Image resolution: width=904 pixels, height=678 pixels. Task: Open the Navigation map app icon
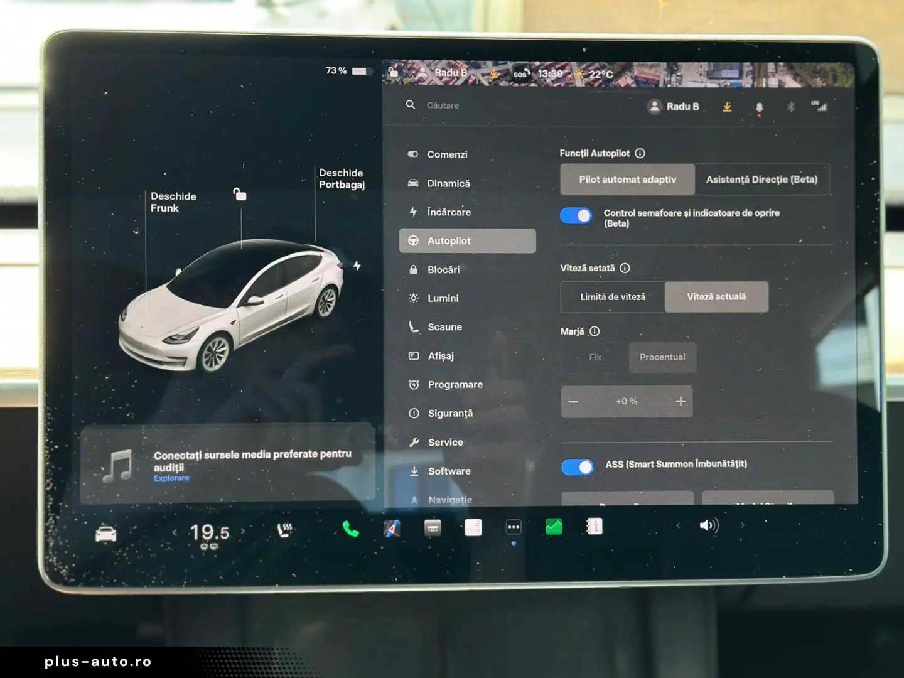point(392,529)
